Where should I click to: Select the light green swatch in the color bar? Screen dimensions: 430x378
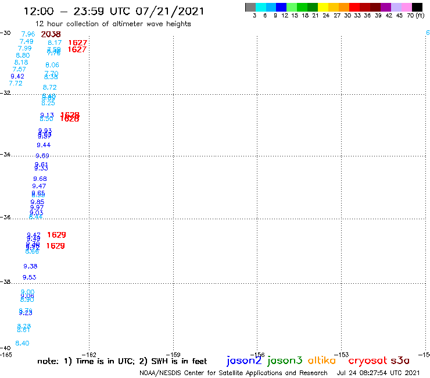292,7
